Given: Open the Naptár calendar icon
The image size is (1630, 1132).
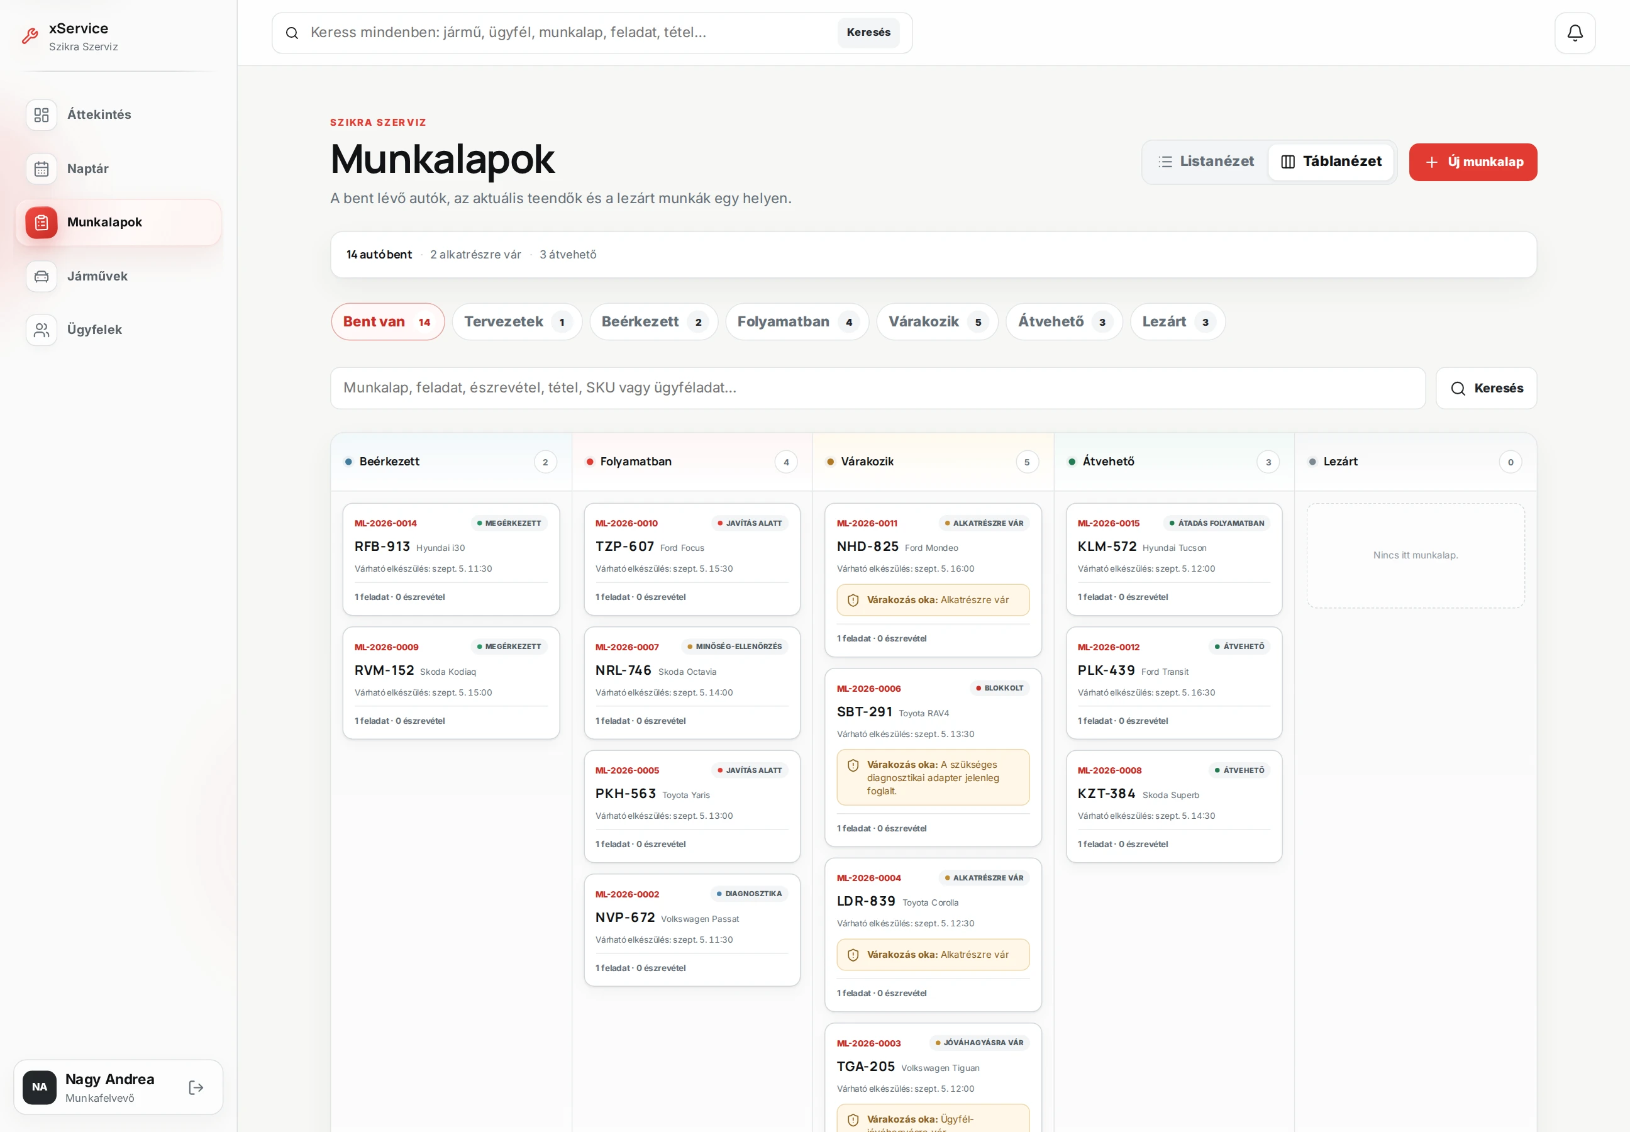Looking at the screenshot, I should pos(41,169).
